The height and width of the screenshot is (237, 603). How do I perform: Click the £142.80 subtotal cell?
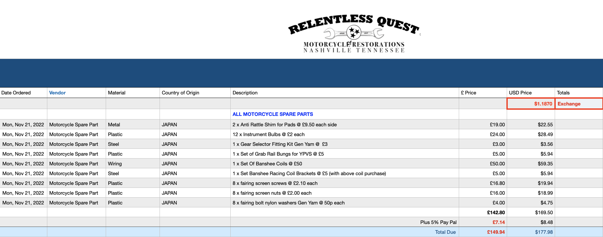(x=483, y=213)
